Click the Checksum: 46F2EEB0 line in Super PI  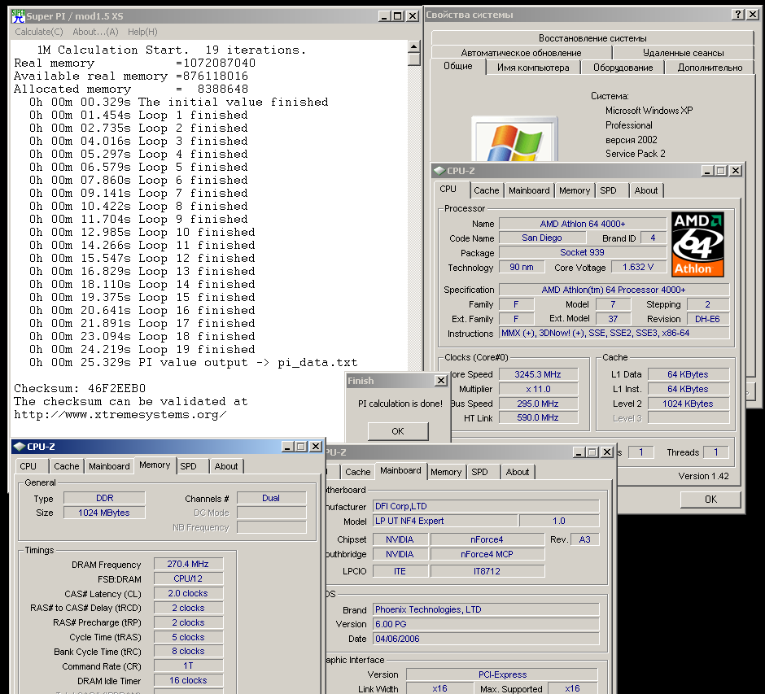tap(80, 388)
